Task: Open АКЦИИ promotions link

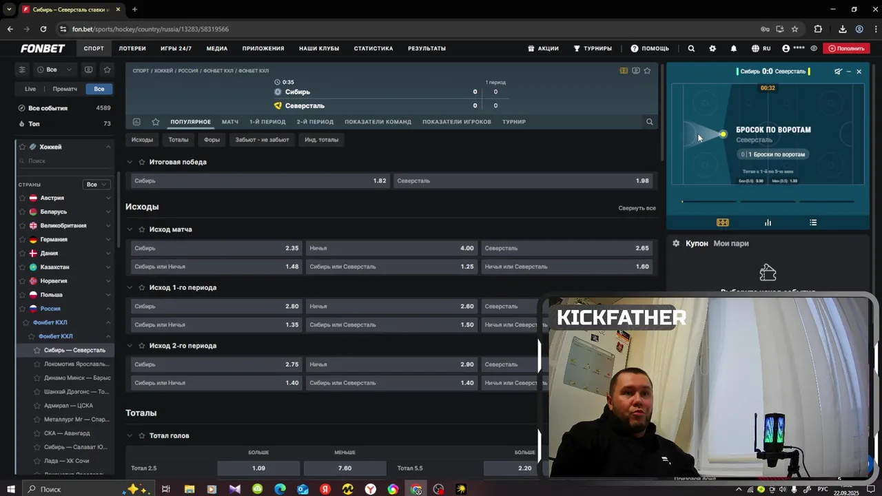Action: coord(543,48)
